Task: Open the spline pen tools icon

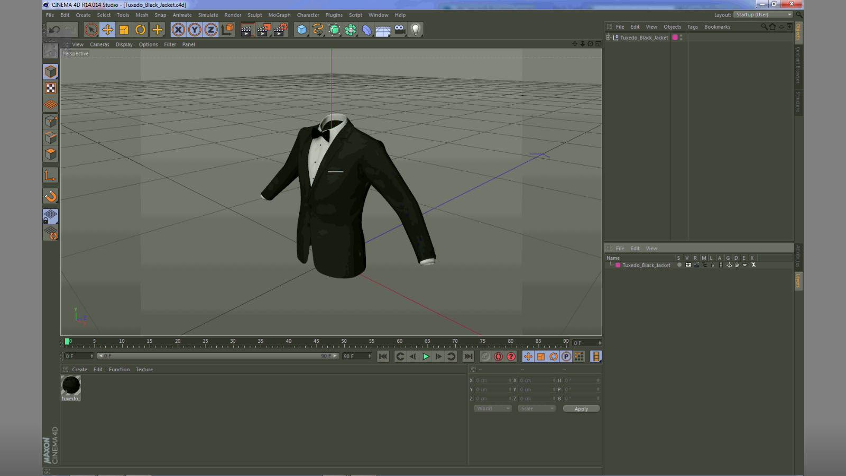Action: click(318, 30)
